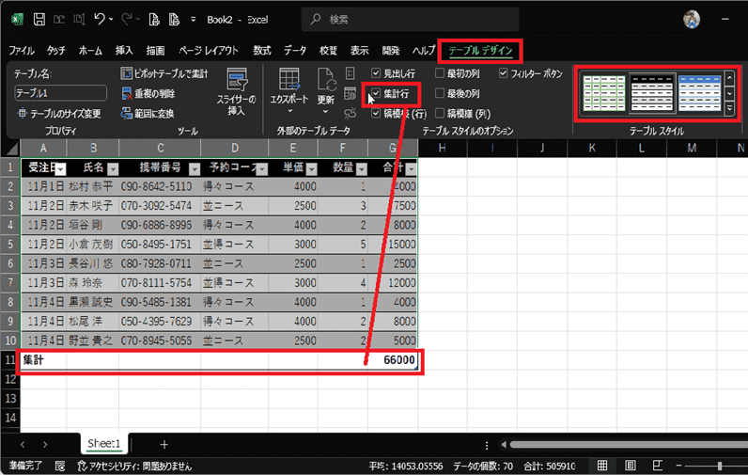Click ピボットテーブルで集計 icon
Viewport: 748px width, 475px height.
click(x=128, y=72)
